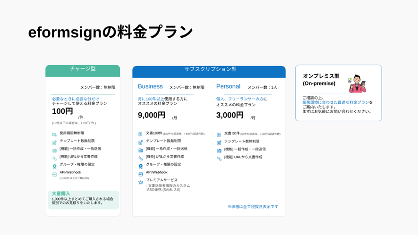The image size is (418, 235).
Task: Click メンバー数：1人 beside the Personal heading
Action: click(262, 87)
